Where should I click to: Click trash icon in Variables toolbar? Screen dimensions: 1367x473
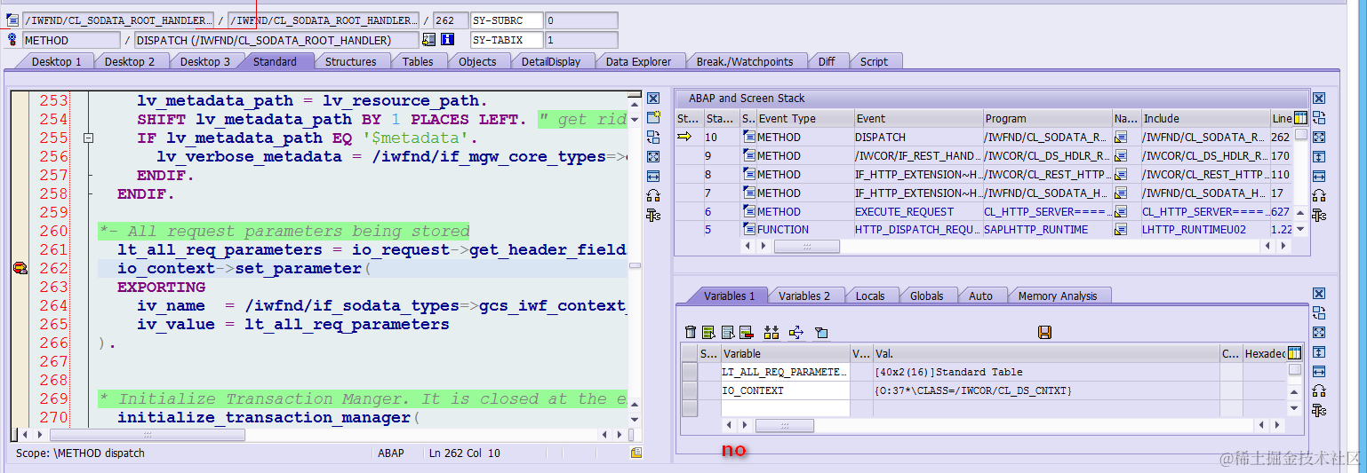pyautogui.click(x=691, y=332)
